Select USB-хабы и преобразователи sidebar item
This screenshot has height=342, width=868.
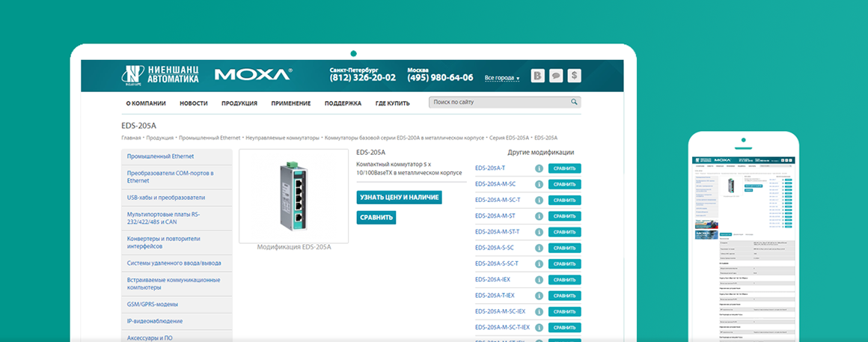pos(177,198)
